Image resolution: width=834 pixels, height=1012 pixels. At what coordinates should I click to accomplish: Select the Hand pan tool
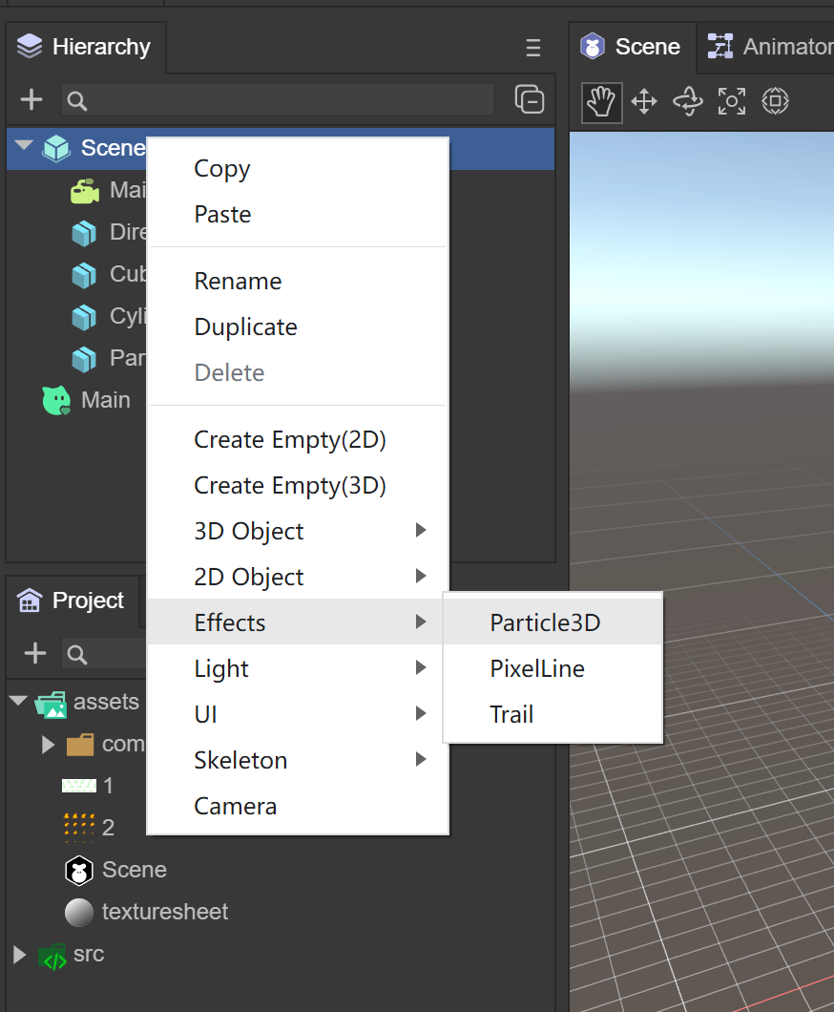coord(601,101)
